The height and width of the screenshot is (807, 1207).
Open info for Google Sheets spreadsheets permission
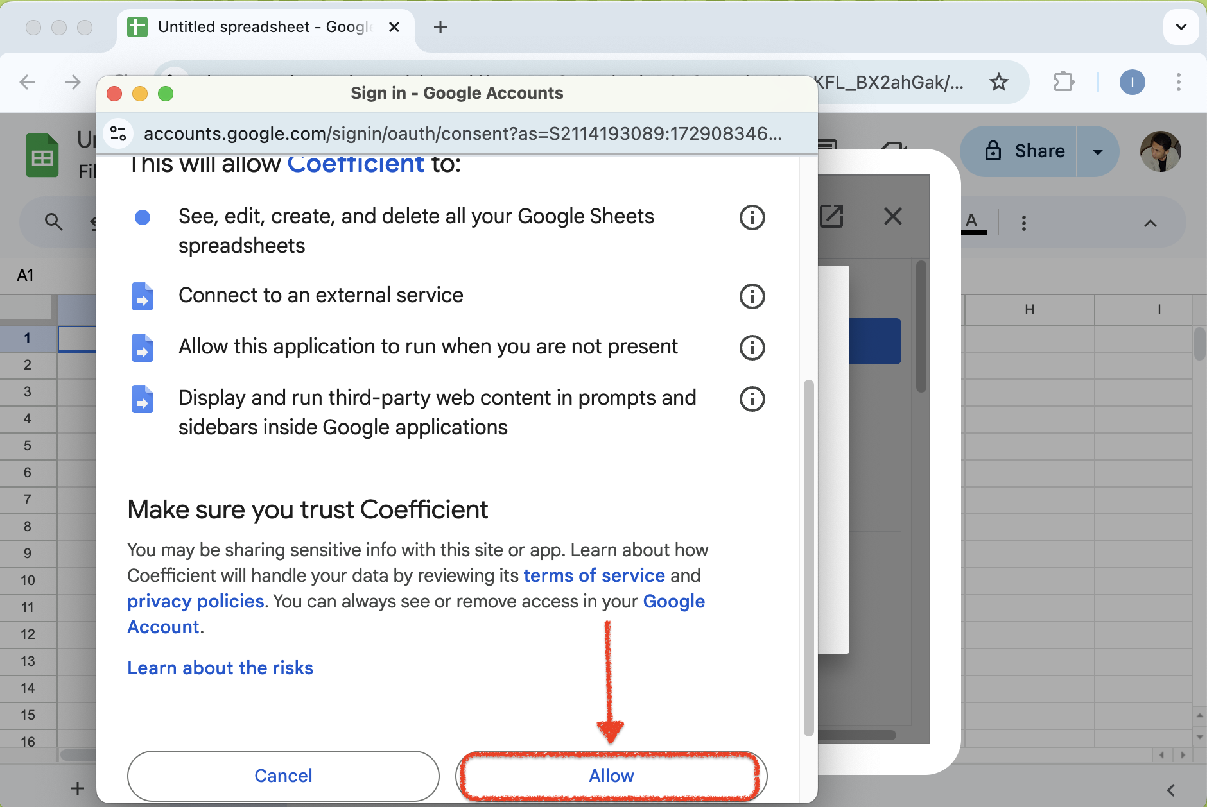[752, 217]
